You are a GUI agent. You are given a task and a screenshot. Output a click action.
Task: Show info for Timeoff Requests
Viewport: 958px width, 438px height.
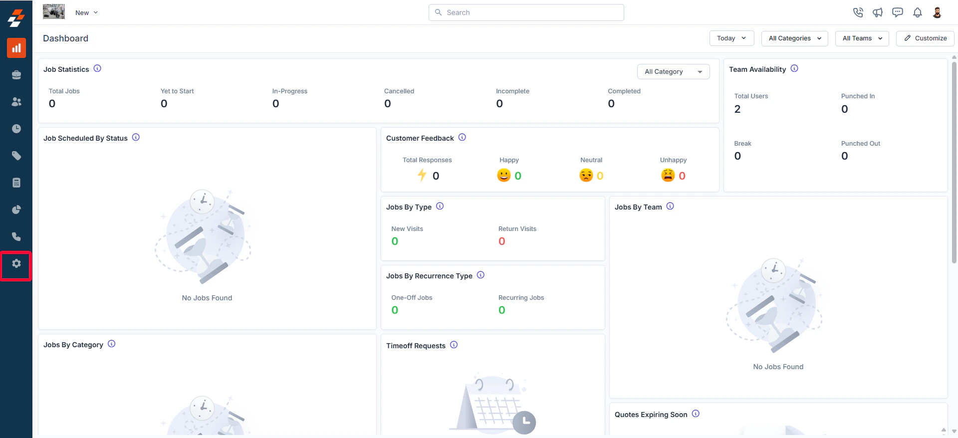click(454, 345)
